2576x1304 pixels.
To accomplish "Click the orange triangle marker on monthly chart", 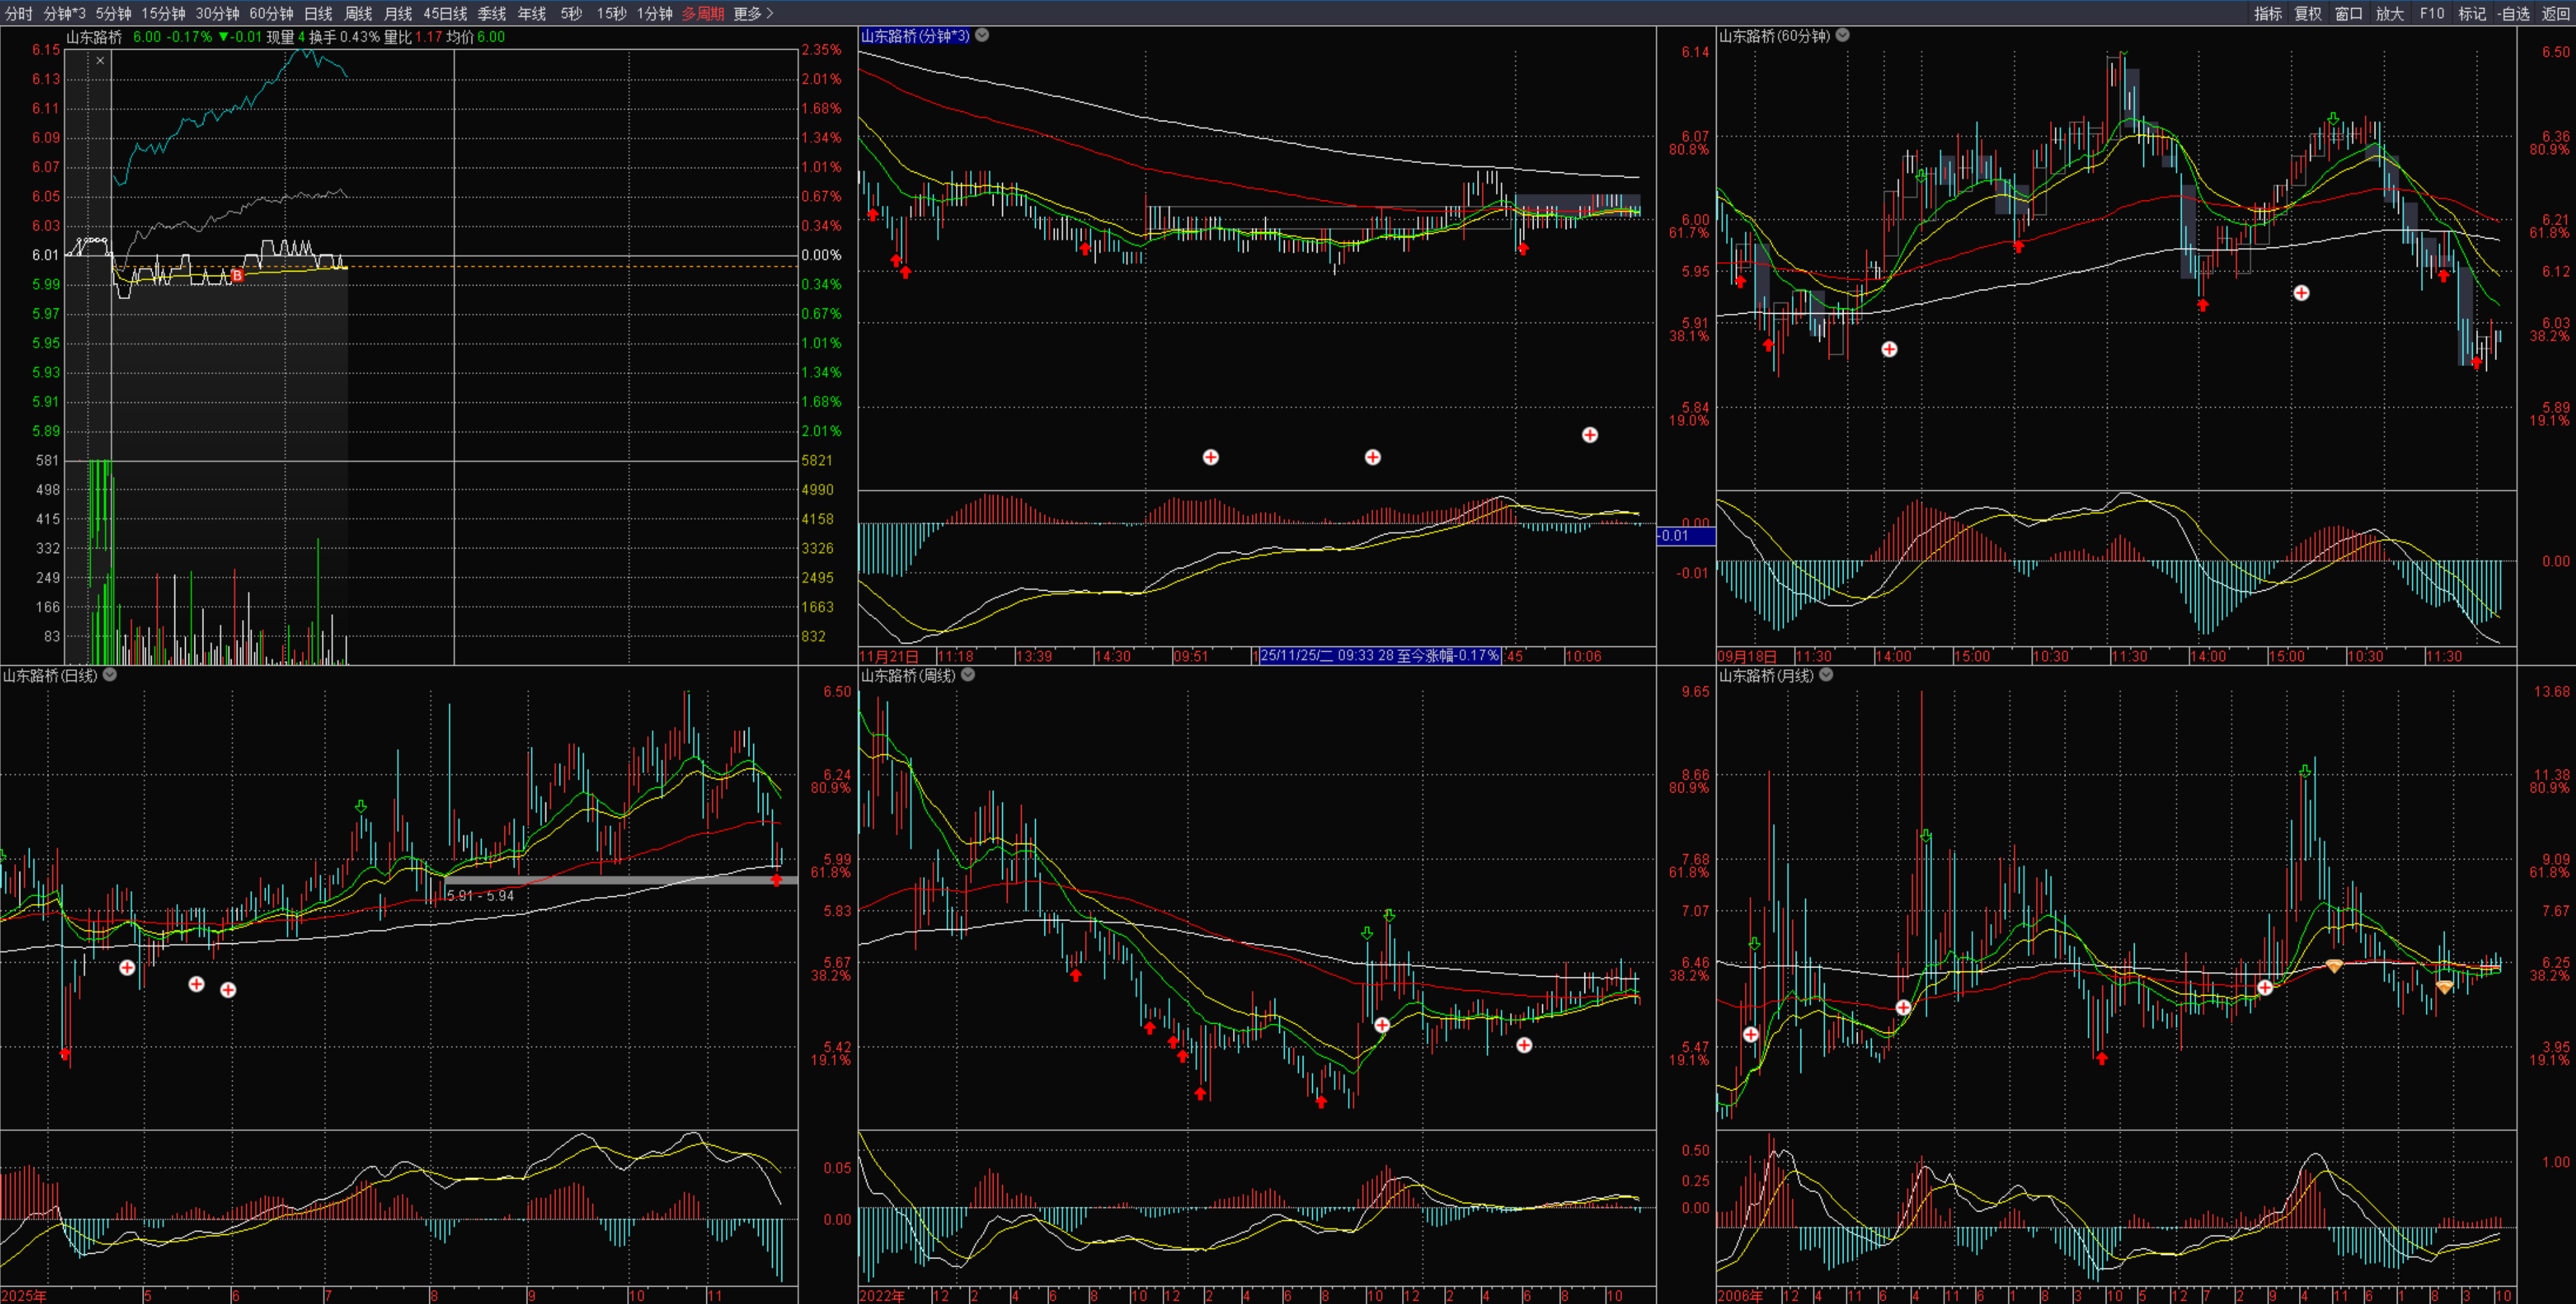I will point(2334,966).
